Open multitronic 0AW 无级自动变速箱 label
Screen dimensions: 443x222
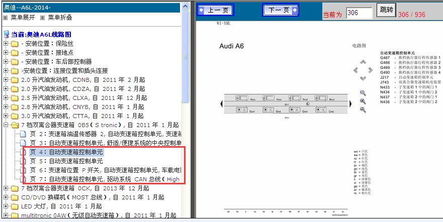coord(99,215)
